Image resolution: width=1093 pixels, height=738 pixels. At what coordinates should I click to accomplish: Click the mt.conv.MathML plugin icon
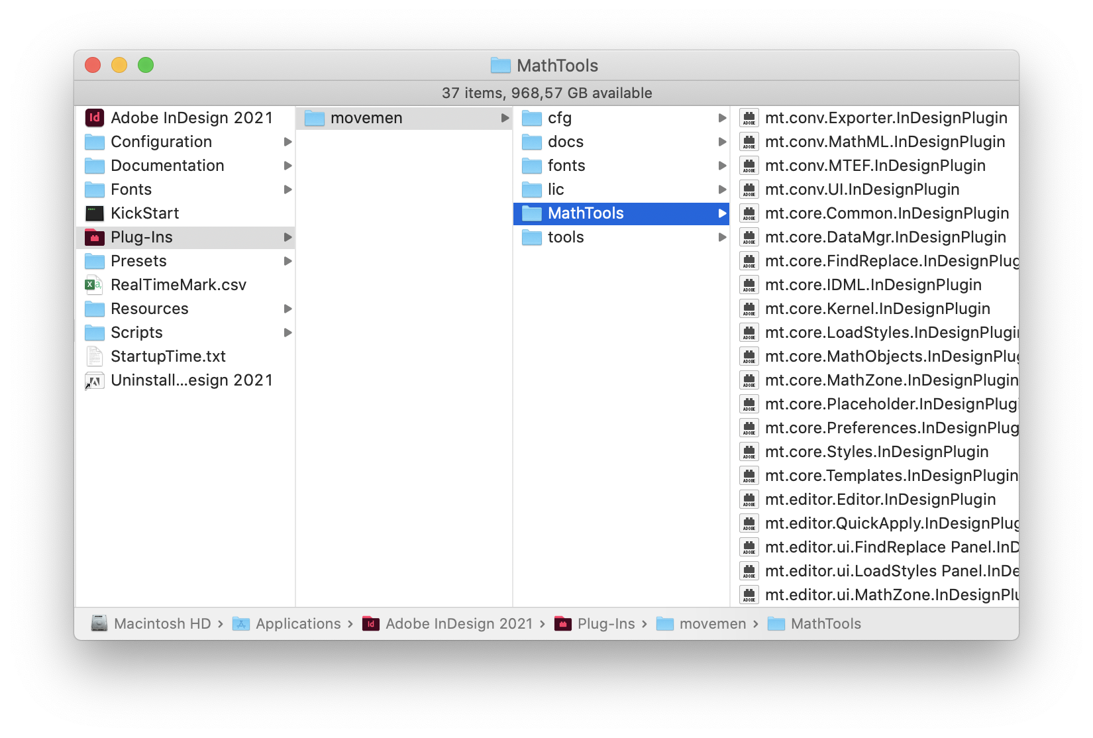point(749,142)
